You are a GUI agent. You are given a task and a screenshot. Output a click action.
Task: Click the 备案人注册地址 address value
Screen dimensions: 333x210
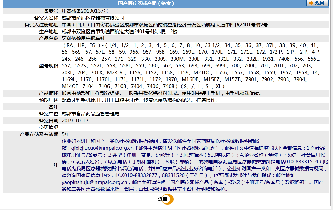click(165, 25)
